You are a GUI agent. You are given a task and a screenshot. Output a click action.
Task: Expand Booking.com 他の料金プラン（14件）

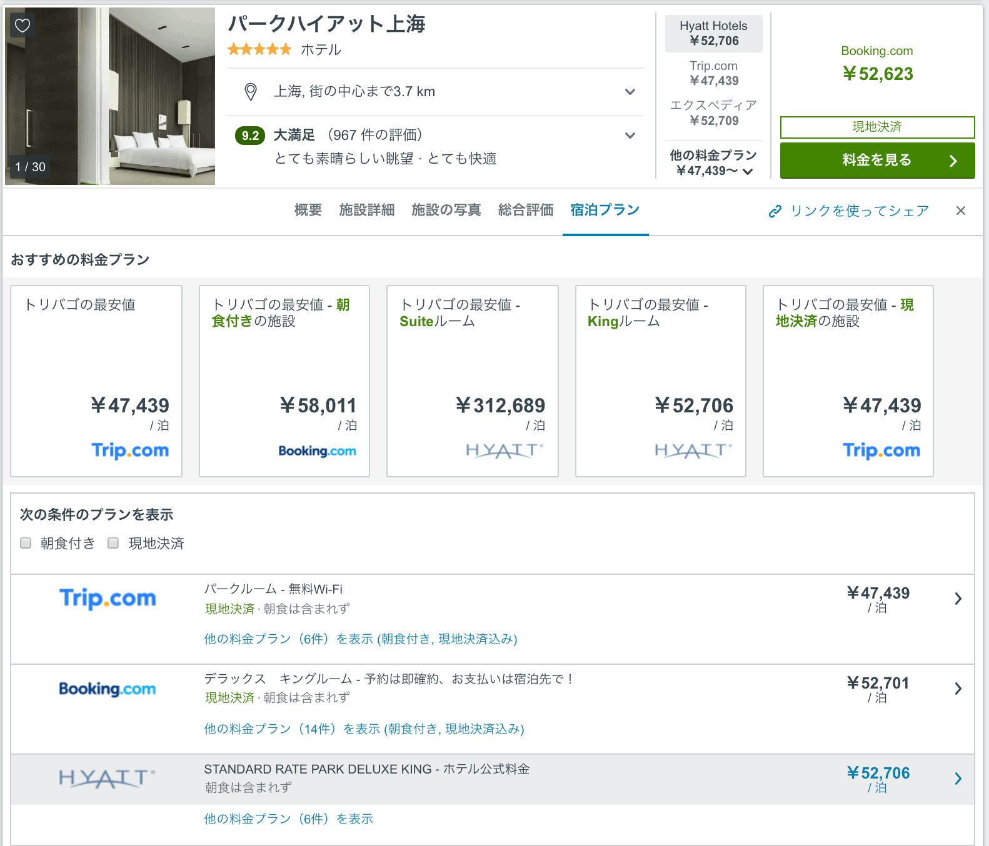[364, 729]
